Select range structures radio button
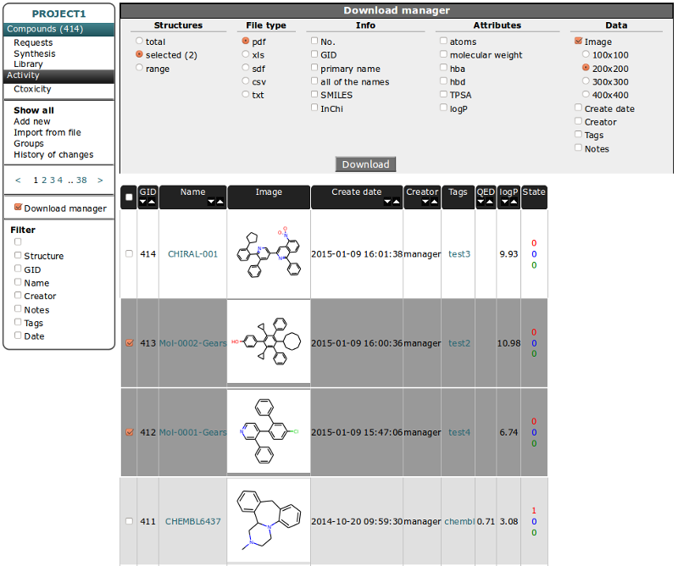678x566 pixels. coord(139,68)
